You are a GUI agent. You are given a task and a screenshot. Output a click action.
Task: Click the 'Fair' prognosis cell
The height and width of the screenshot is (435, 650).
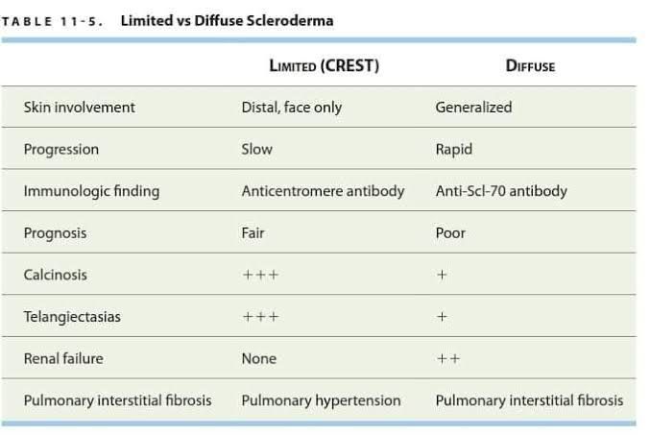tap(253, 233)
